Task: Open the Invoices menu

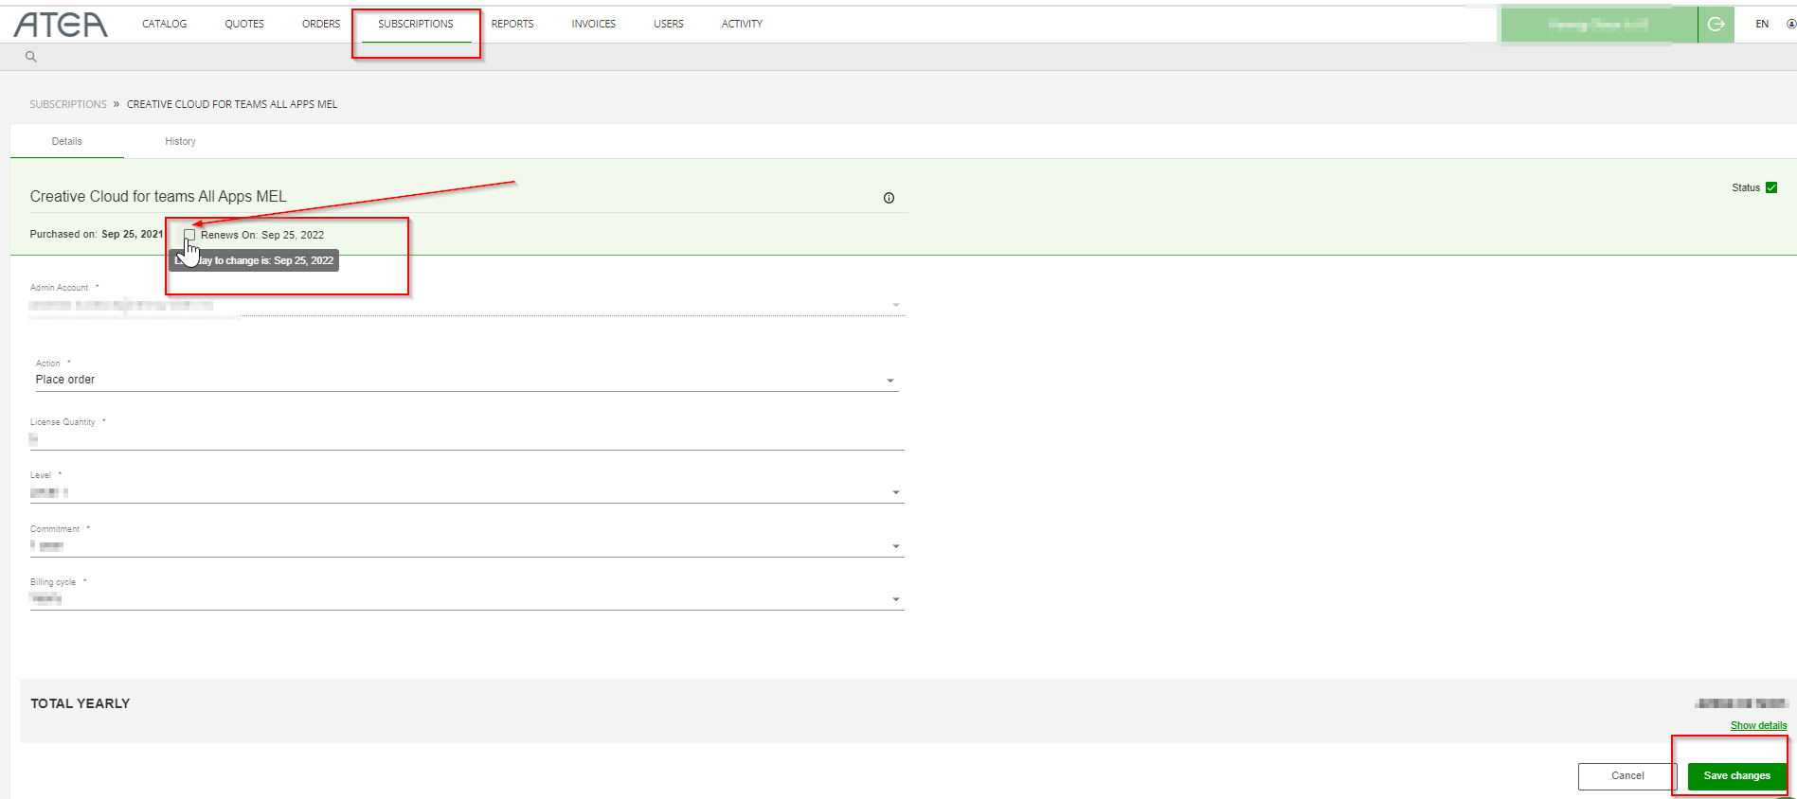Action: pos(594,24)
